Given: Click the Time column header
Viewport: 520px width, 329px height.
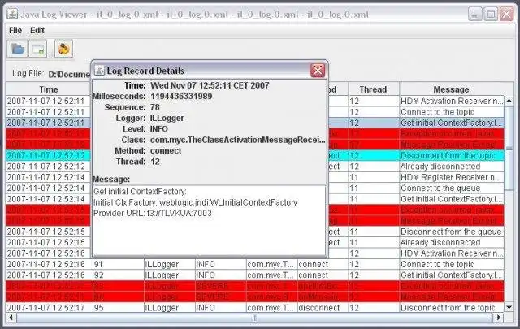Looking at the screenshot, I should 49,89.
